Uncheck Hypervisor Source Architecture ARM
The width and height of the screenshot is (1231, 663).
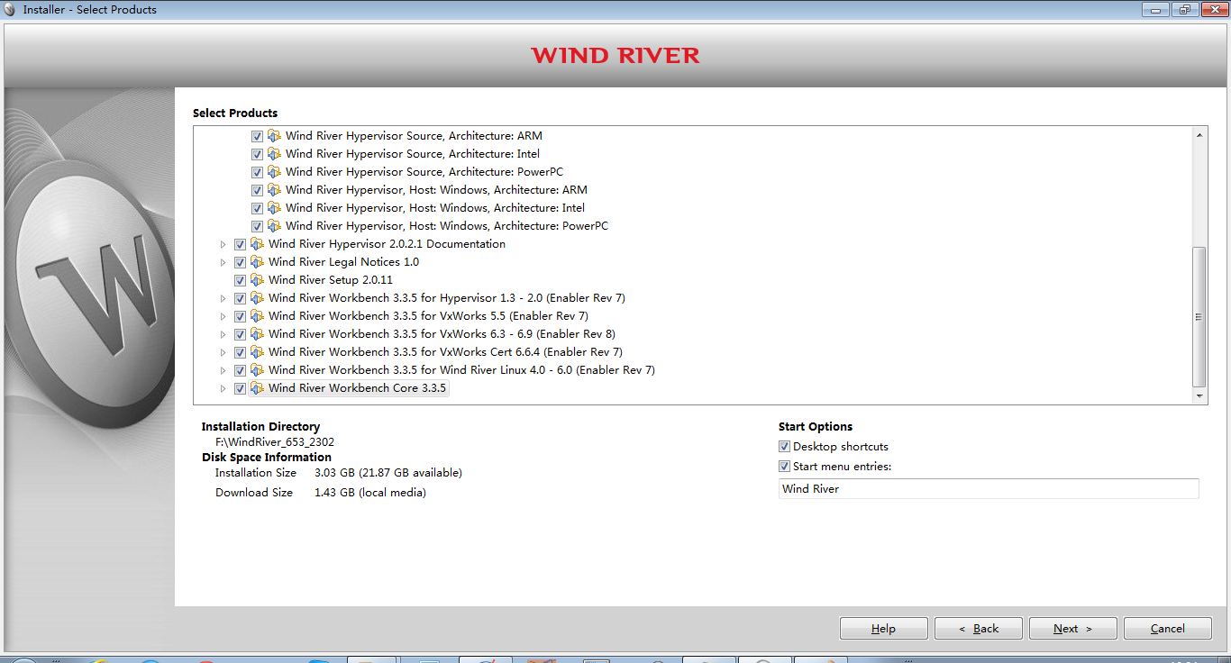(257, 136)
